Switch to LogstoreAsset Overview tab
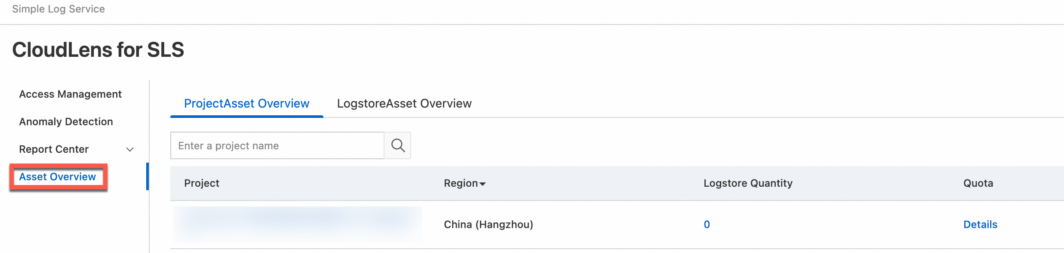Screen dimensions: 1064x253 coord(404,104)
